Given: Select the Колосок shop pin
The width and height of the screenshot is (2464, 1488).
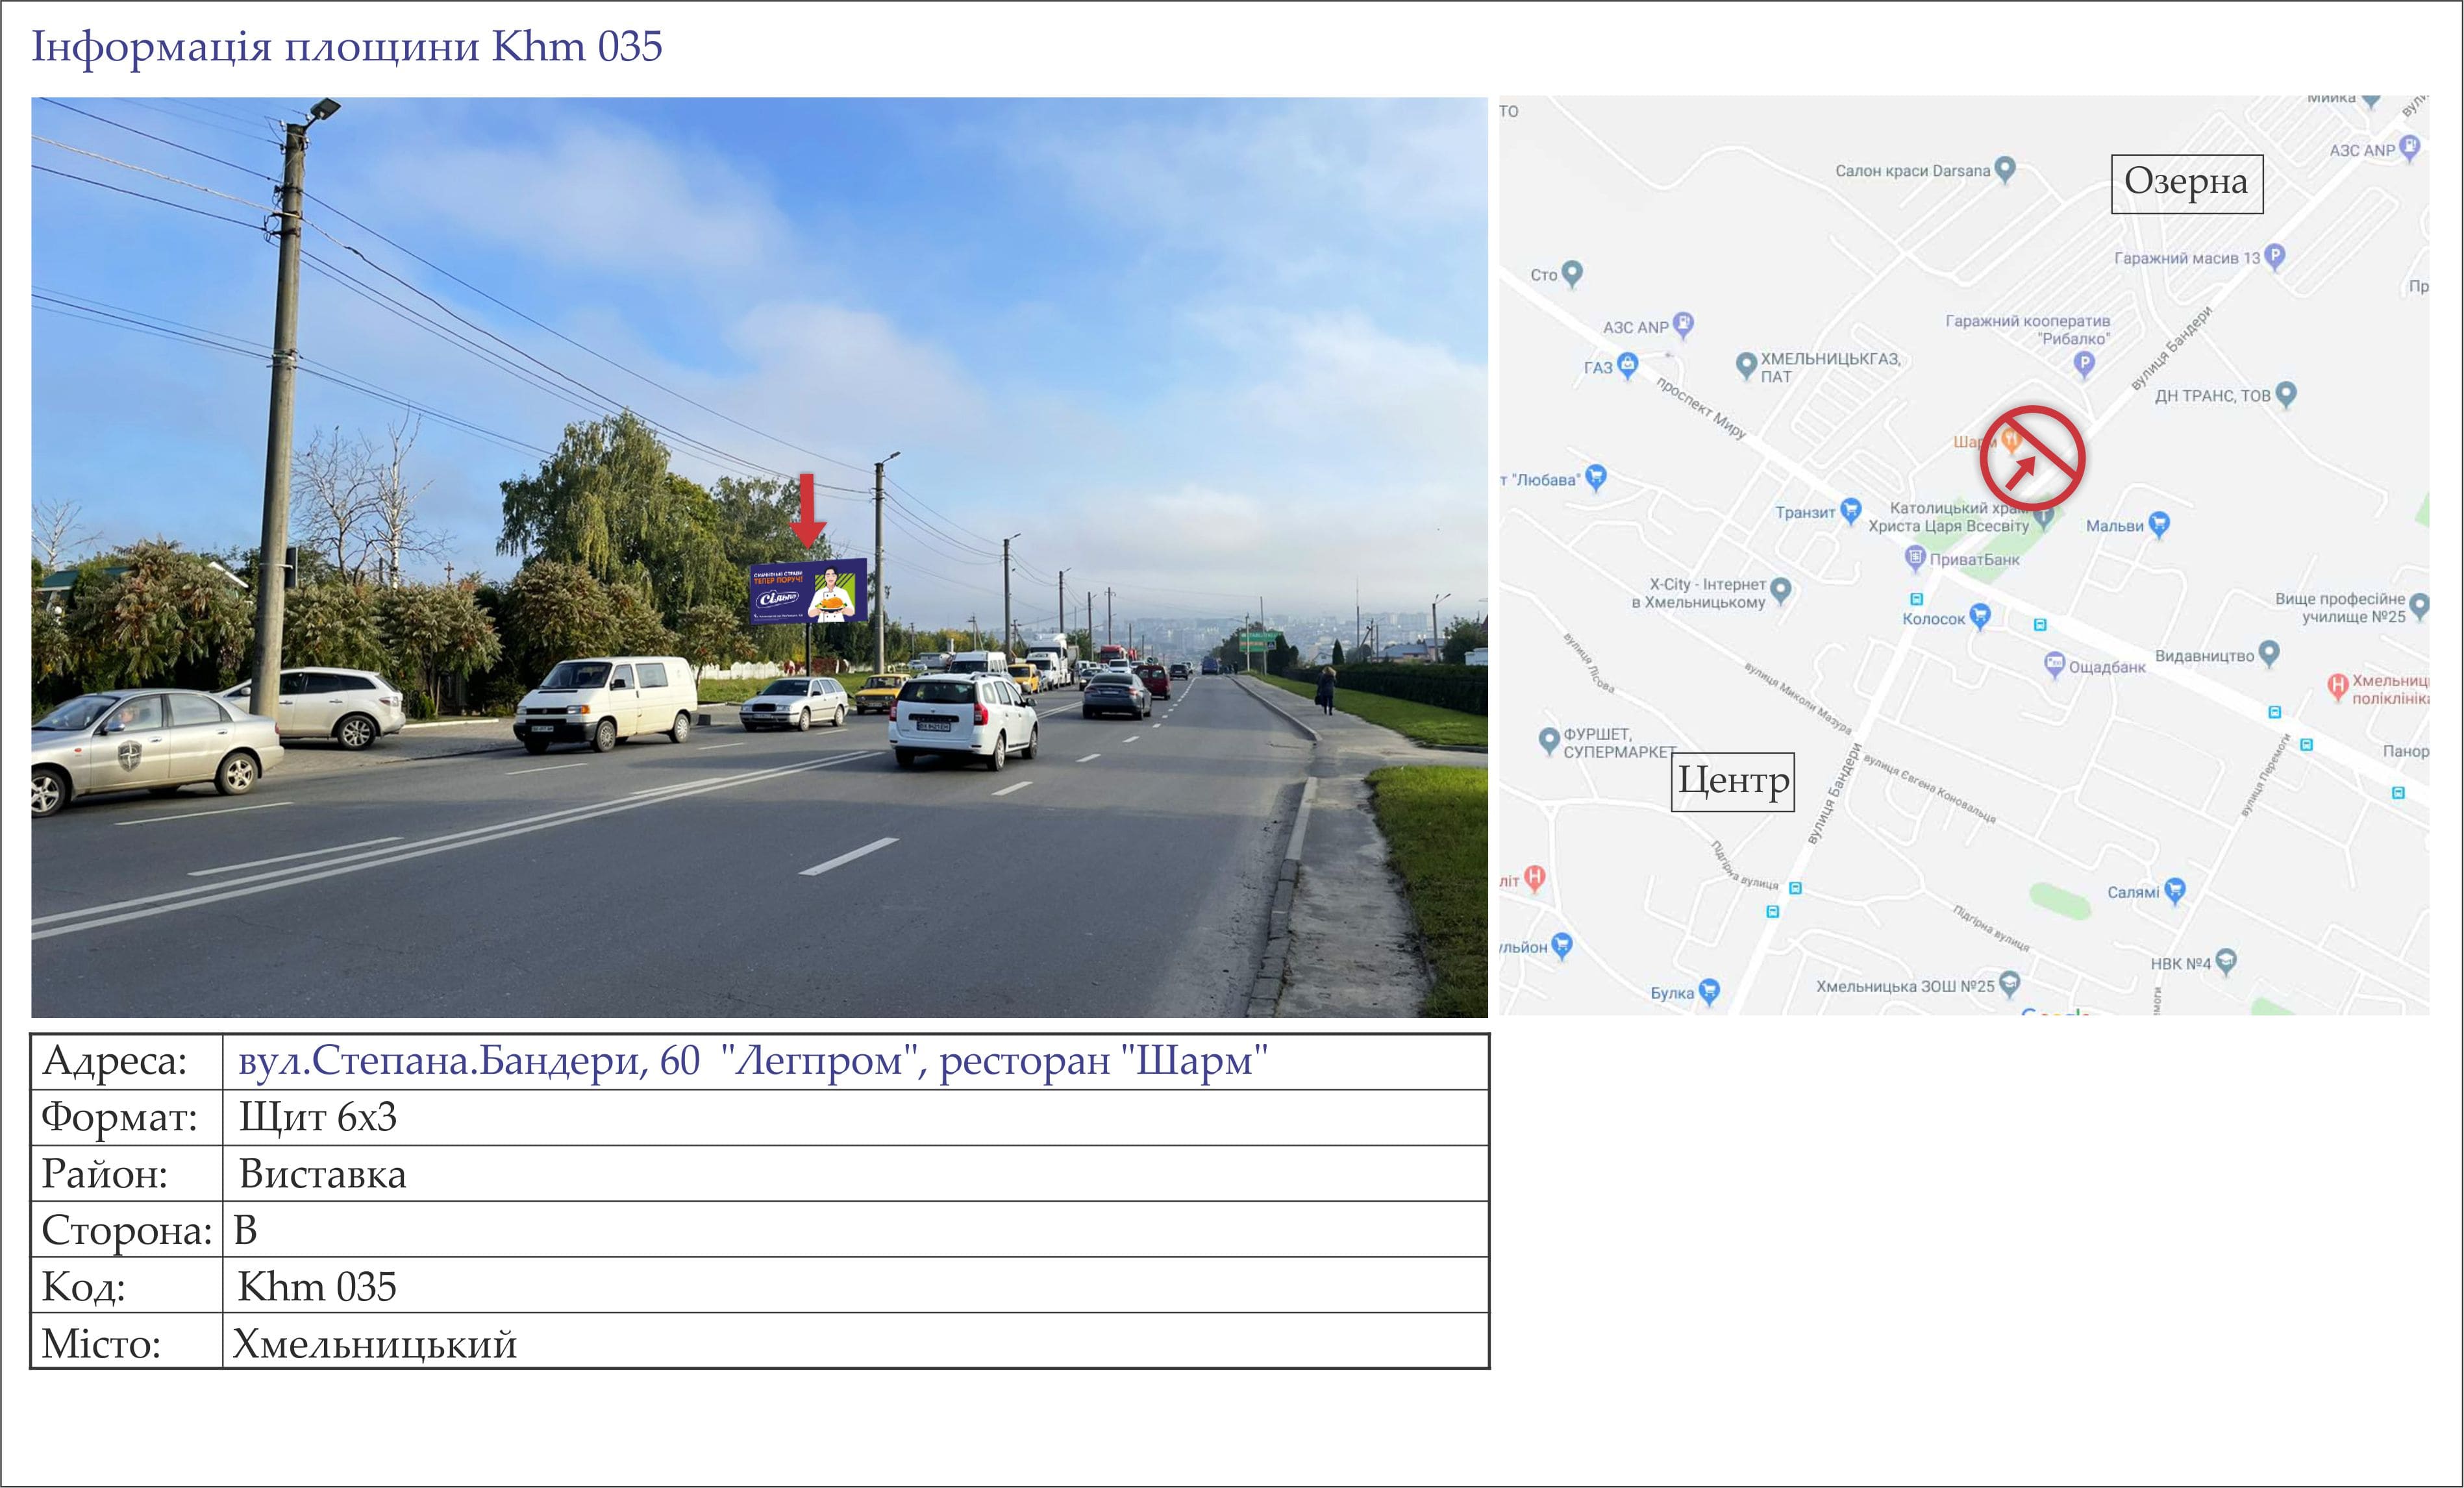Looking at the screenshot, I should [x=1979, y=616].
